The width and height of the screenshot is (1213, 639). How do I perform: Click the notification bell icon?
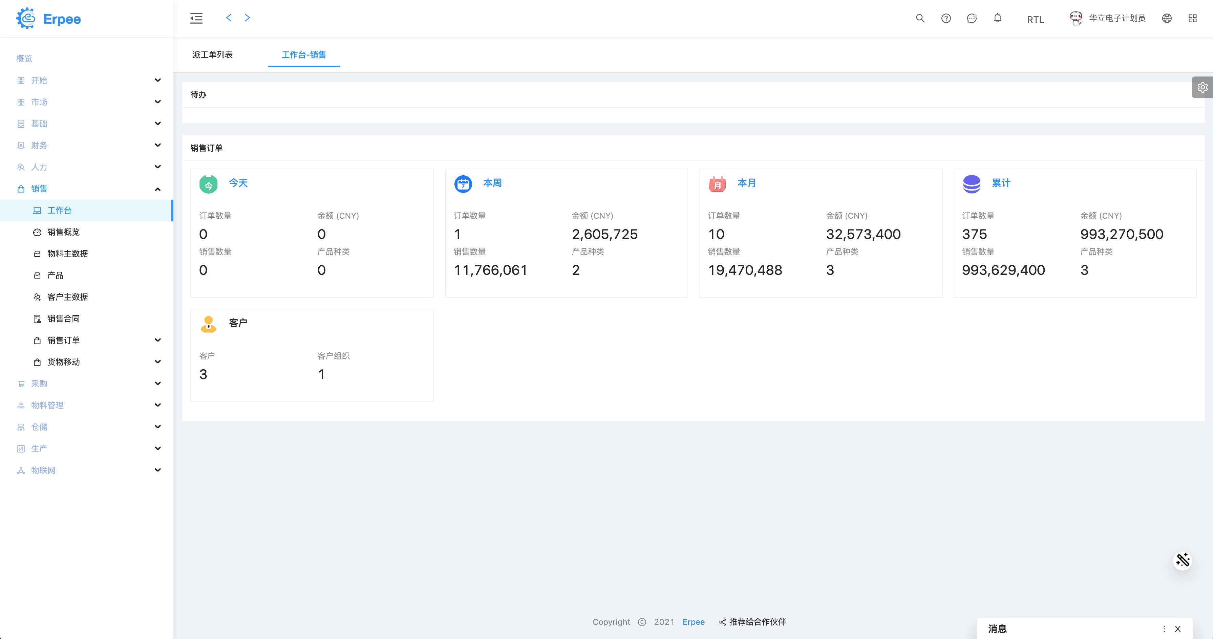(x=997, y=18)
